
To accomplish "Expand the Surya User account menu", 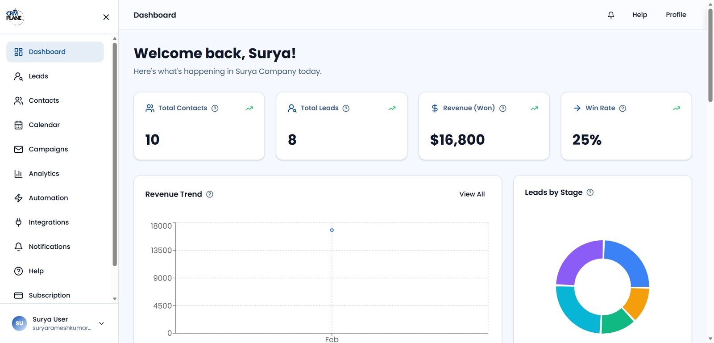I will coord(101,323).
